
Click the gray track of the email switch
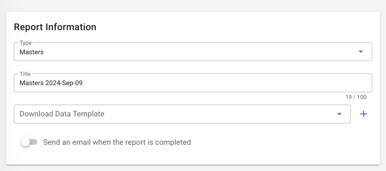coord(34,142)
